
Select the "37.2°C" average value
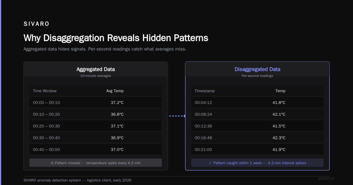tap(117, 102)
